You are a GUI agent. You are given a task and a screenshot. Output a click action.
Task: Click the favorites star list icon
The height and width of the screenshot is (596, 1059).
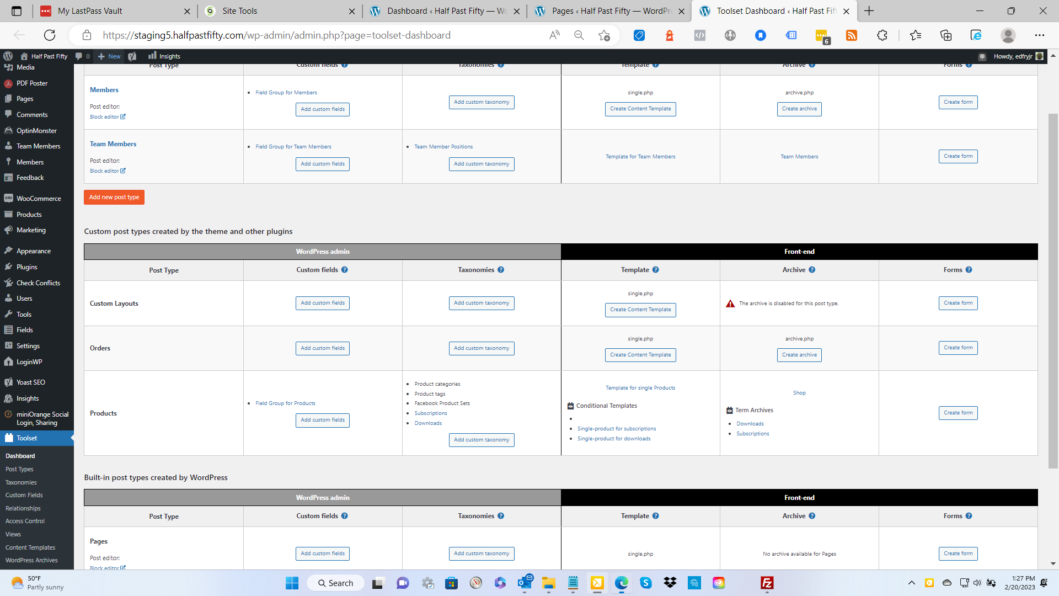click(916, 35)
